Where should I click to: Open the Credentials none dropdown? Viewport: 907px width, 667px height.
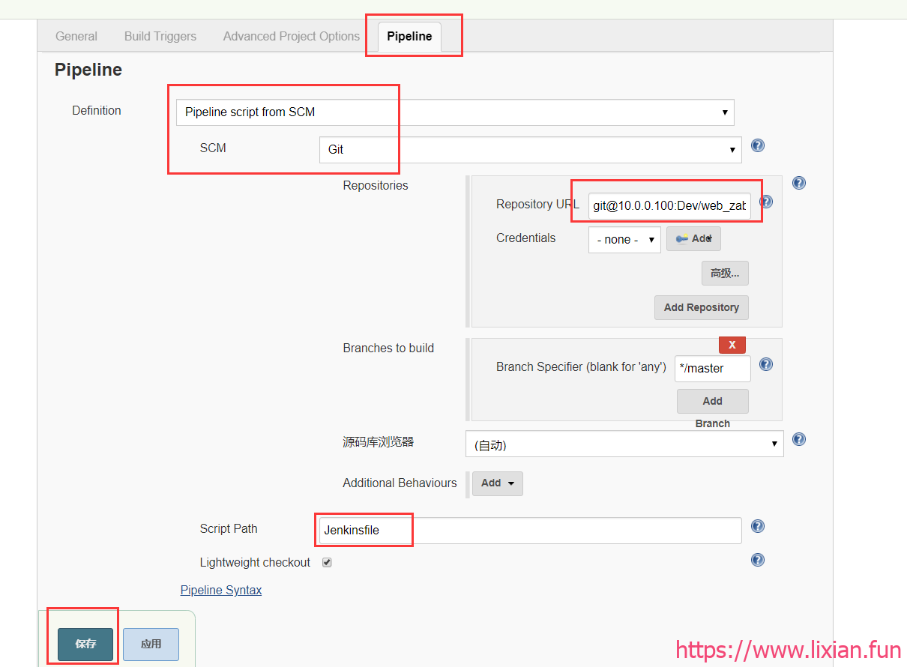(624, 240)
